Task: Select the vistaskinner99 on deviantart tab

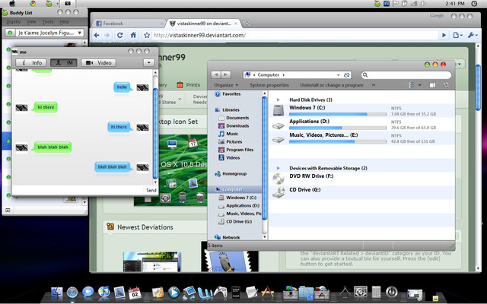Action: (203, 24)
